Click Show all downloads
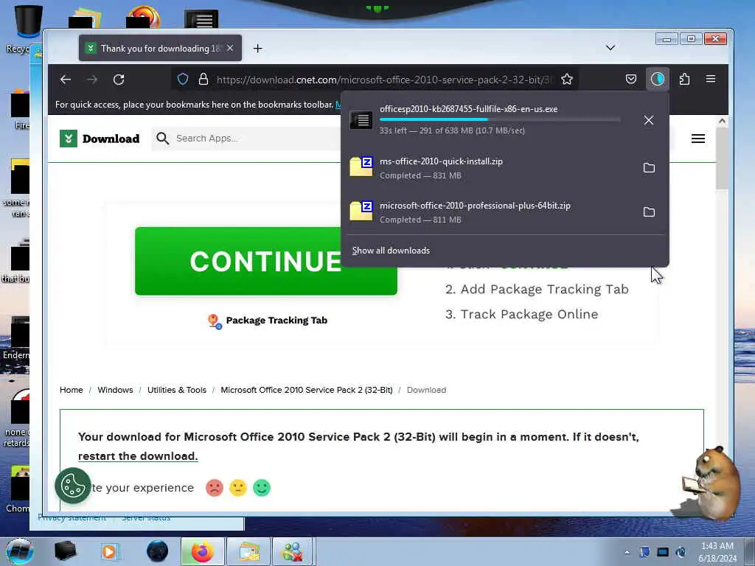This screenshot has width=755, height=566. (391, 251)
